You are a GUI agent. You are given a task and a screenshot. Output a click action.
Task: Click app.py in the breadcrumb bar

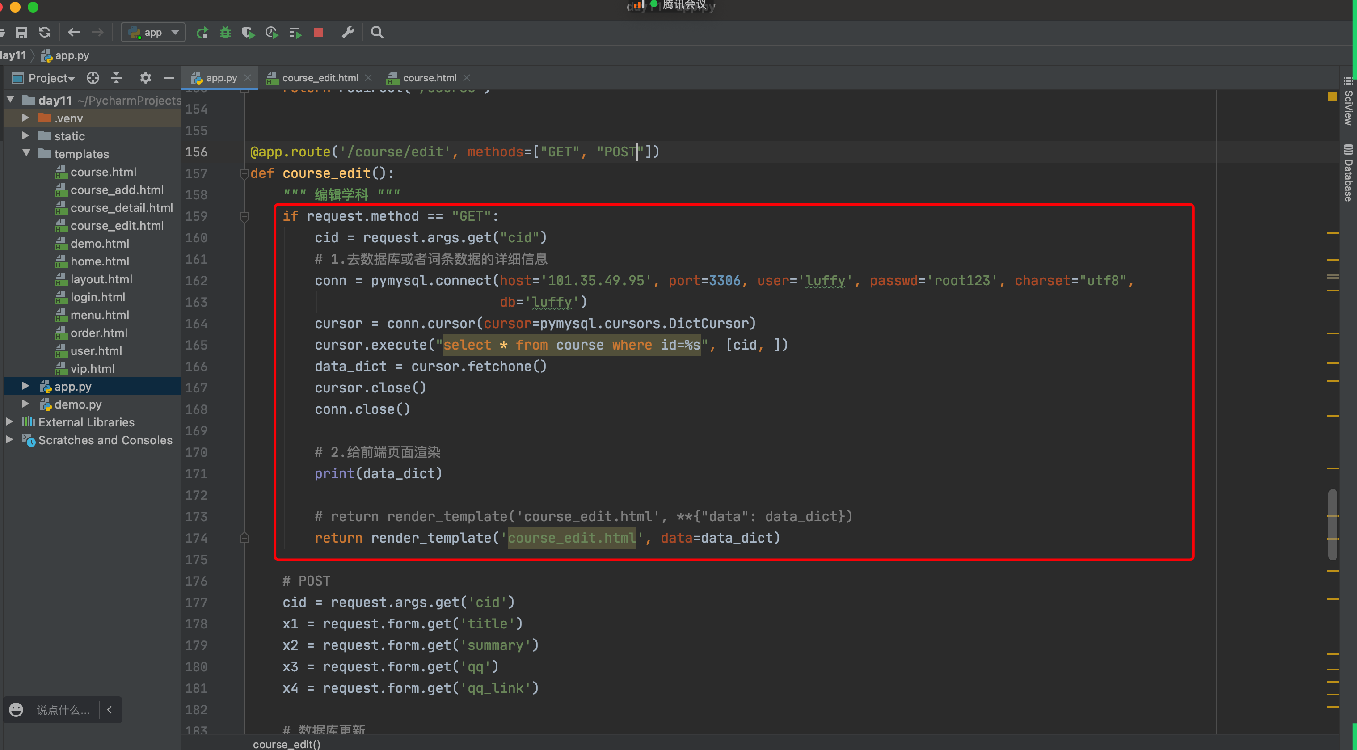65,55
